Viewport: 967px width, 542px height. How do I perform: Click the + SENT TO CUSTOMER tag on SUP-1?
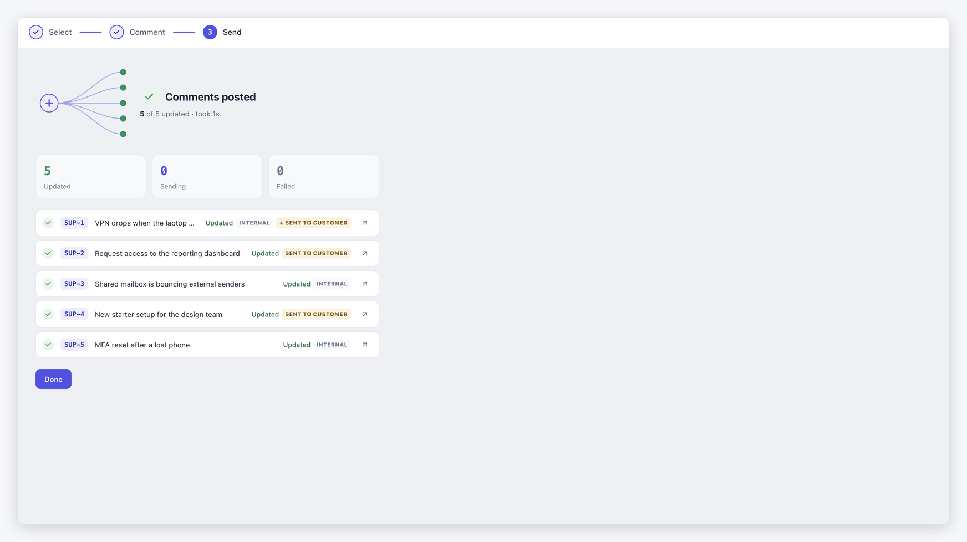(313, 223)
